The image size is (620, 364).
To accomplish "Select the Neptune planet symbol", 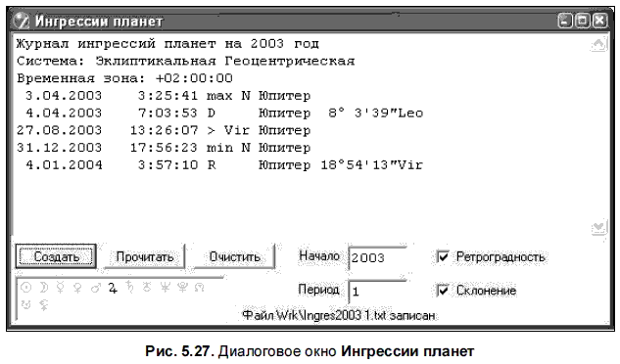I will coord(165,287).
